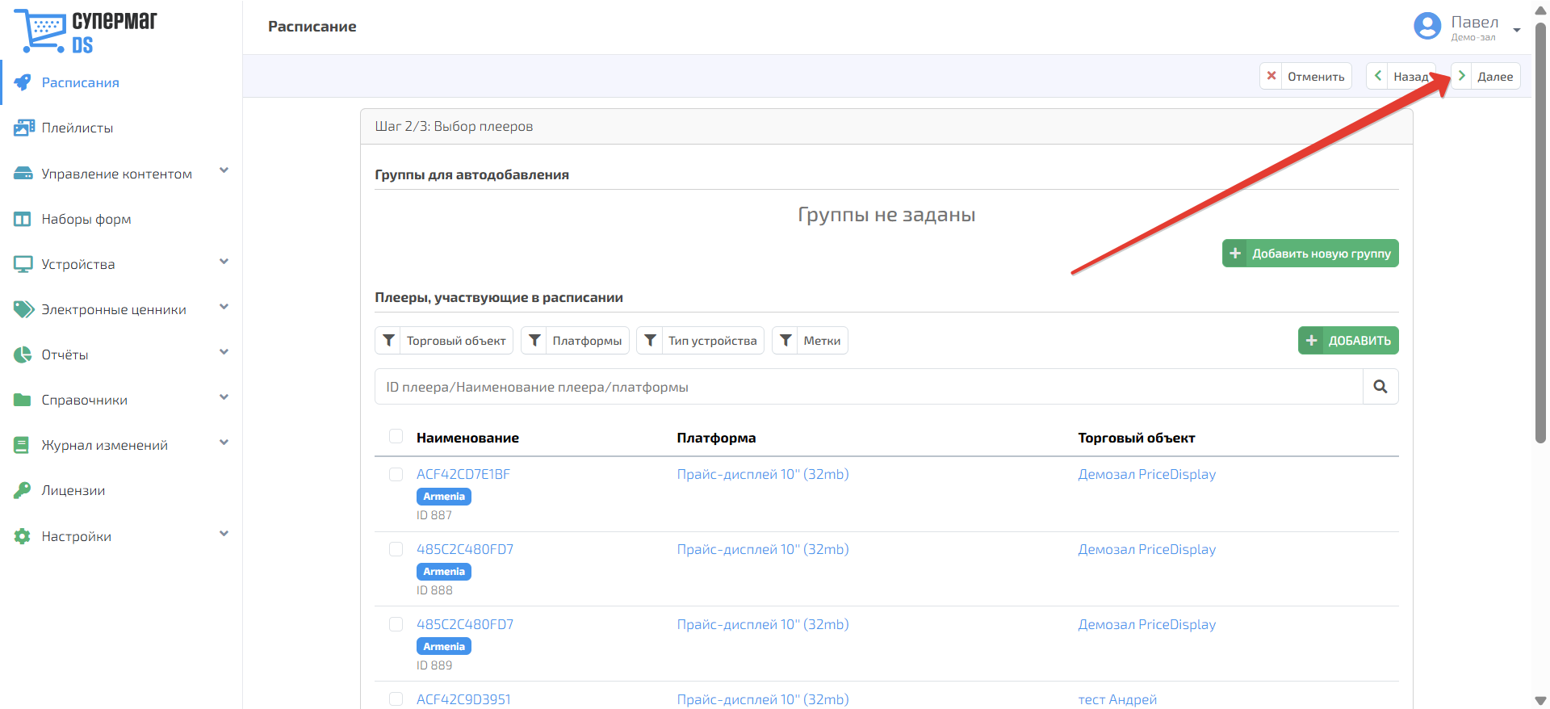This screenshot has height=709, width=1550.
Task: Expand the Отчёты submenu arrow
Action: tap(224, 352)
